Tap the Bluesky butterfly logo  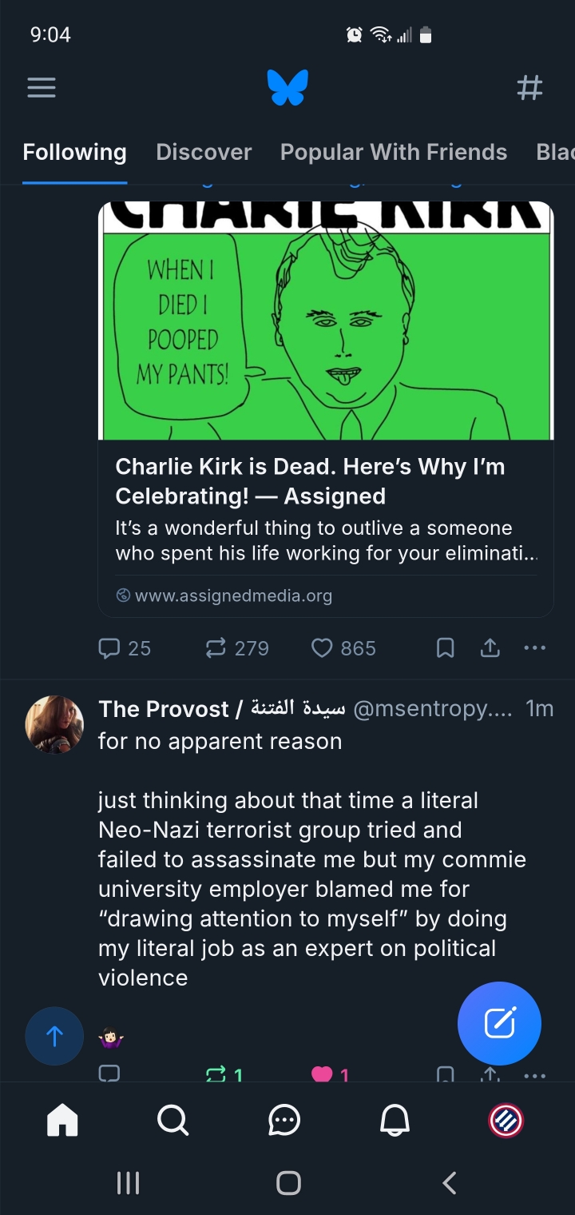pos(287,87)
